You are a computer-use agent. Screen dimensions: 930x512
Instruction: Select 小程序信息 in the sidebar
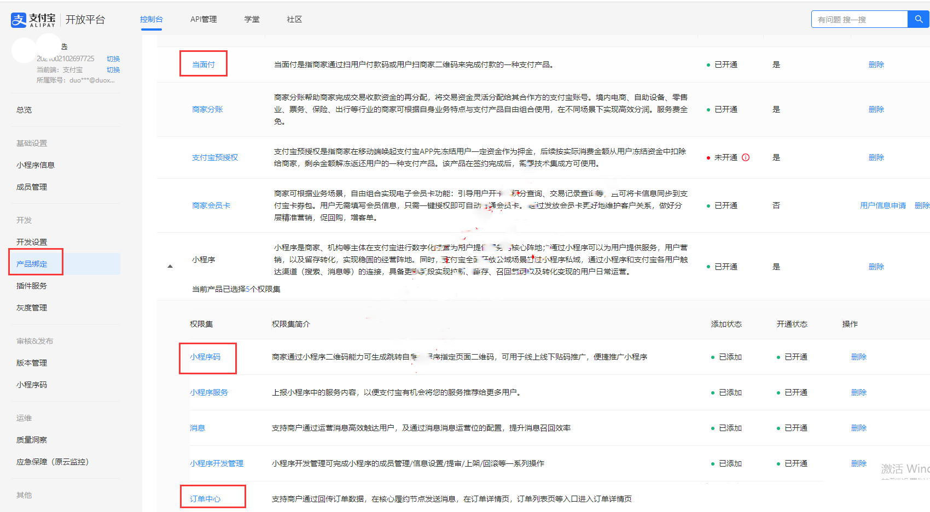36,165
